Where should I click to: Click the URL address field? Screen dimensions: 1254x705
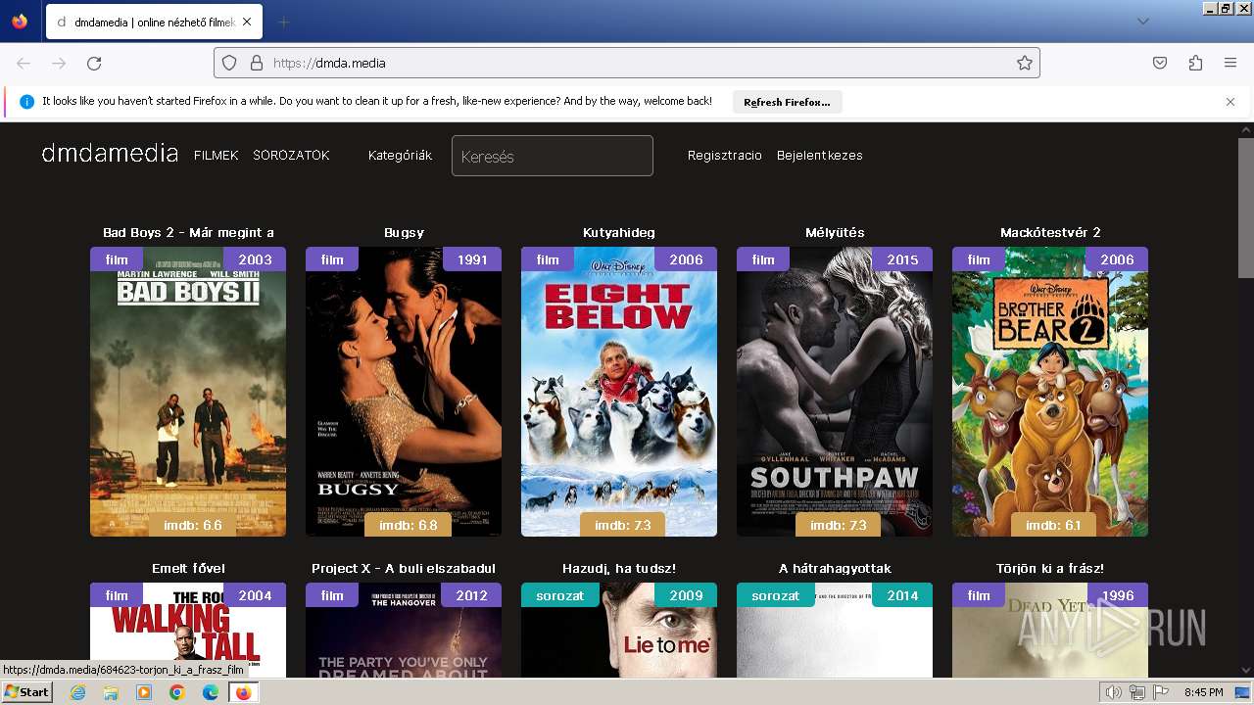(627, 63)
